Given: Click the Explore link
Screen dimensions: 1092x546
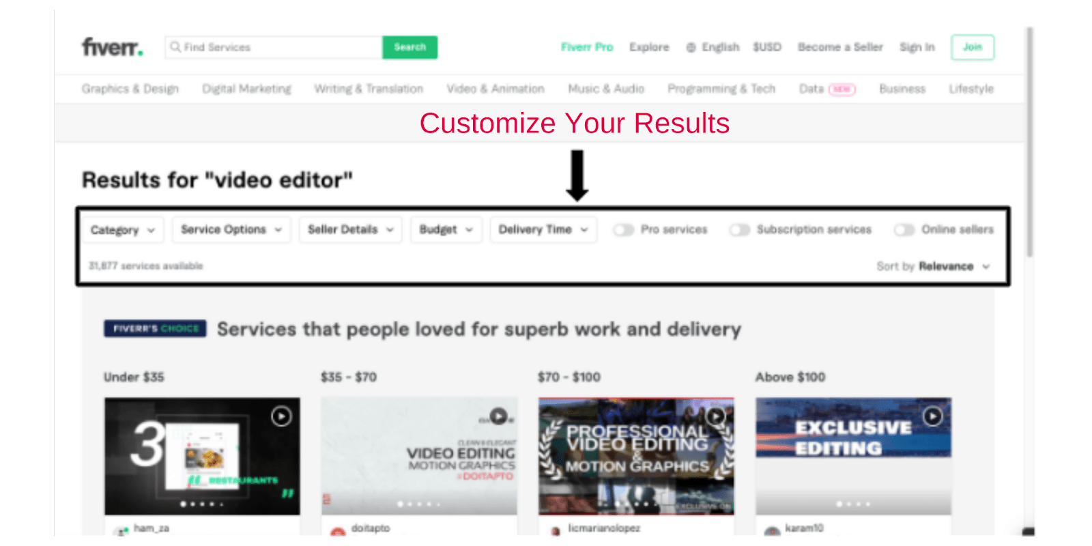Looking at the screenshot, I should 649,47.
